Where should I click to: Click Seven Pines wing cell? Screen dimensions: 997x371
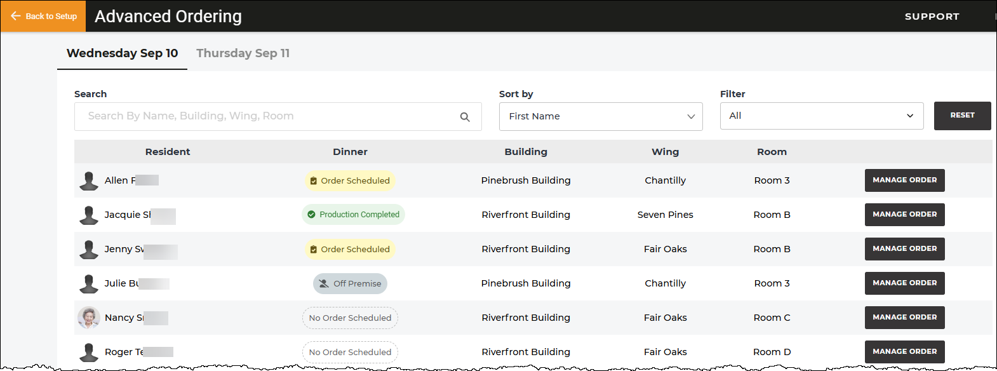[665, 215]
